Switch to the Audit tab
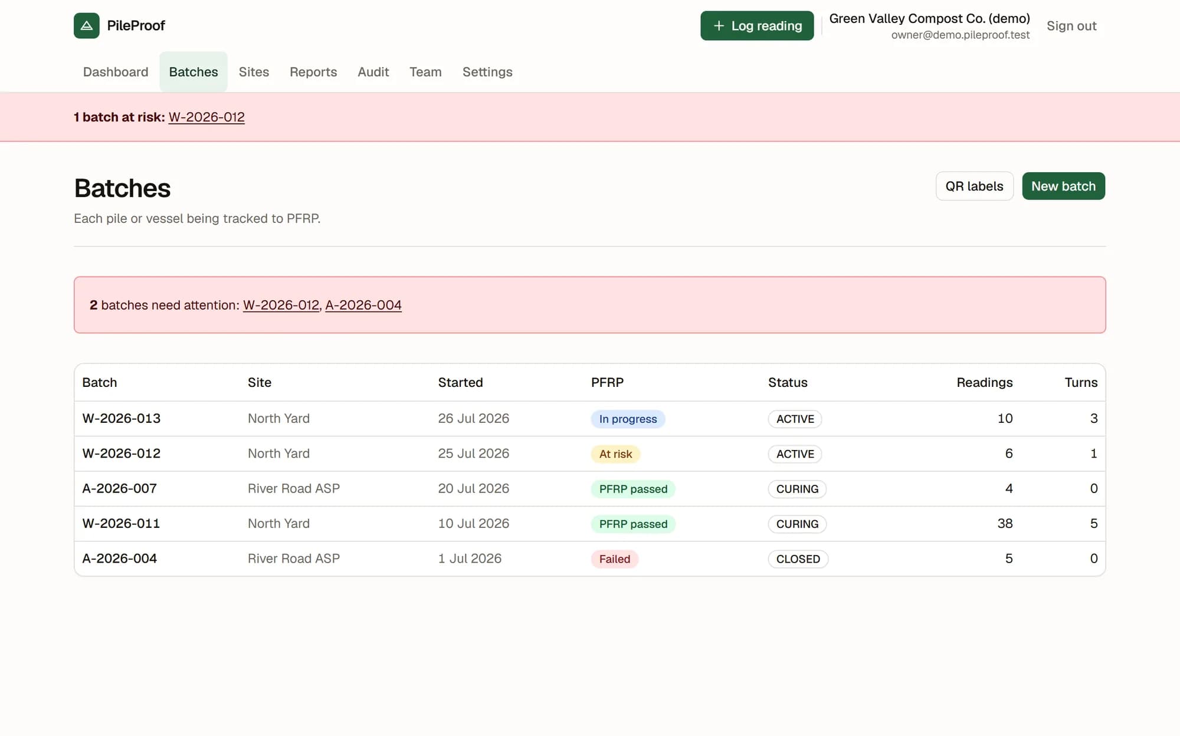 click(373, 72)
